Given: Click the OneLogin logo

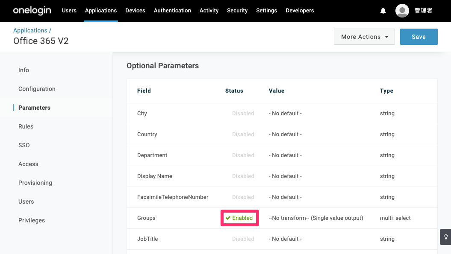Looking at the screenshot, I should 32,11.
